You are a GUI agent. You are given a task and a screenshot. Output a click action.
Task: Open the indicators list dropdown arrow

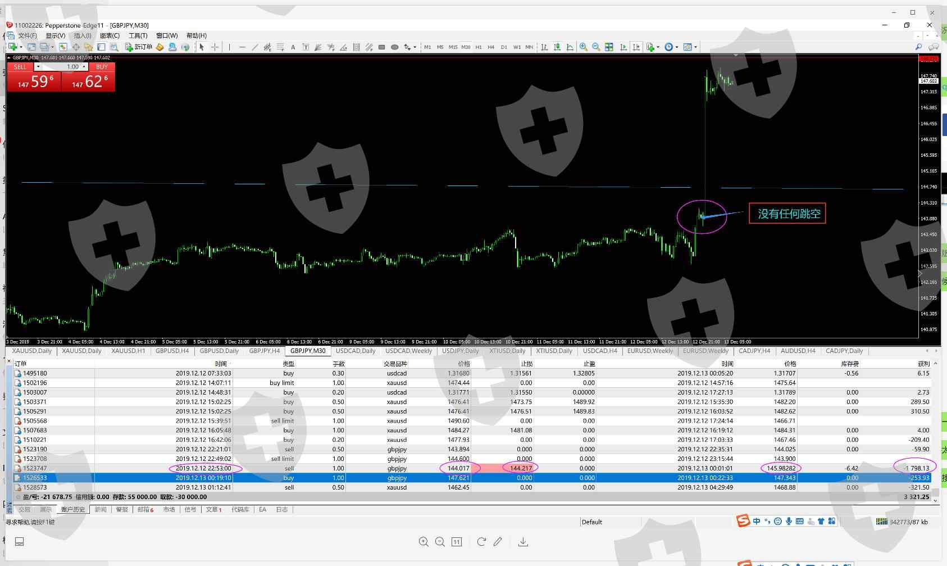(x=658, y=47)
